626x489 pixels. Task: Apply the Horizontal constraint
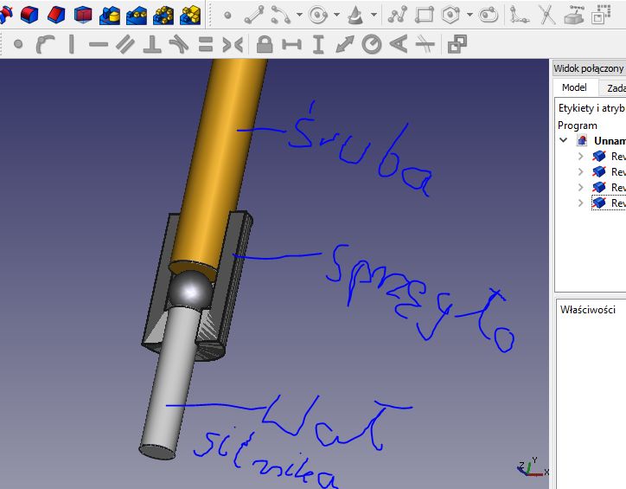[99, 44]
